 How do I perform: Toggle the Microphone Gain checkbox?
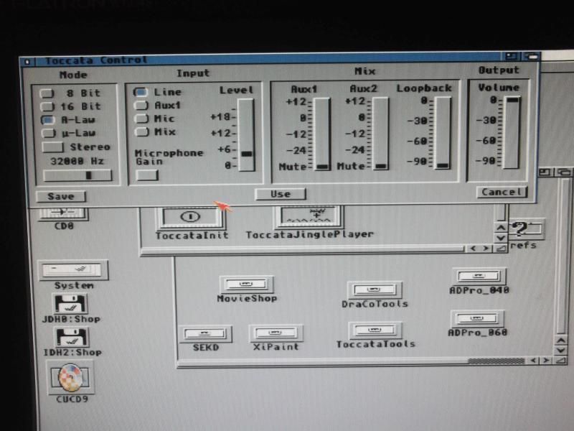pyautogui.click(x=146, y=175)
